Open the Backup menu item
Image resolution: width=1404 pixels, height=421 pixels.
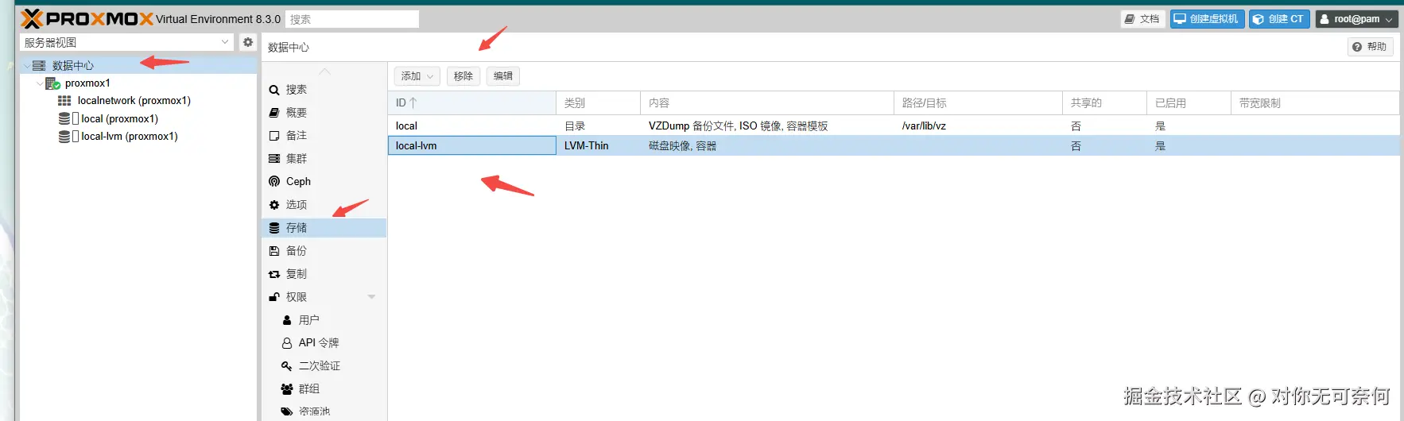[324, 251]
